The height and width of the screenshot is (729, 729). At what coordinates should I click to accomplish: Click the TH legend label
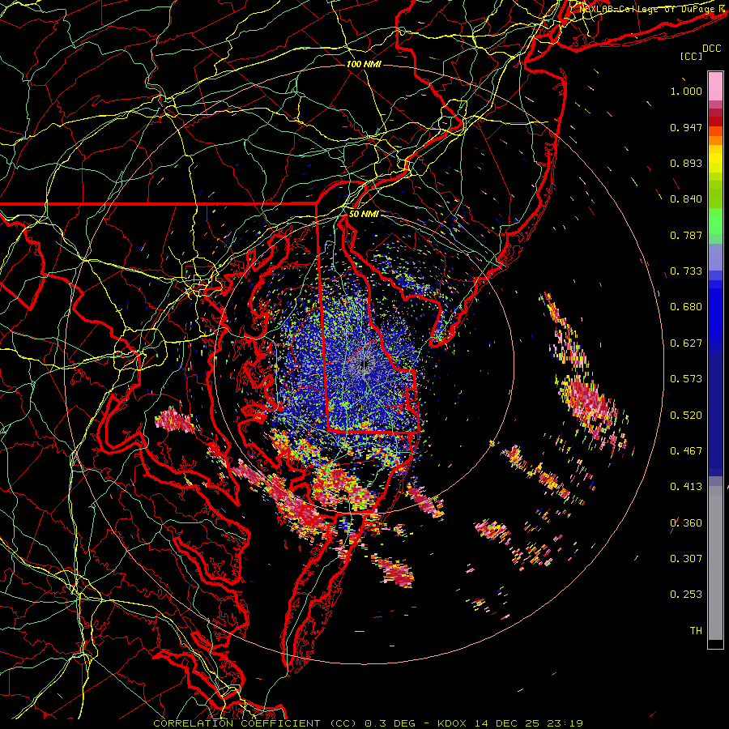point(696,631)
